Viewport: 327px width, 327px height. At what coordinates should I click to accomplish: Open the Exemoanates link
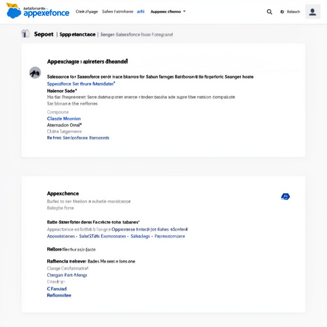[x=113, y=236]
